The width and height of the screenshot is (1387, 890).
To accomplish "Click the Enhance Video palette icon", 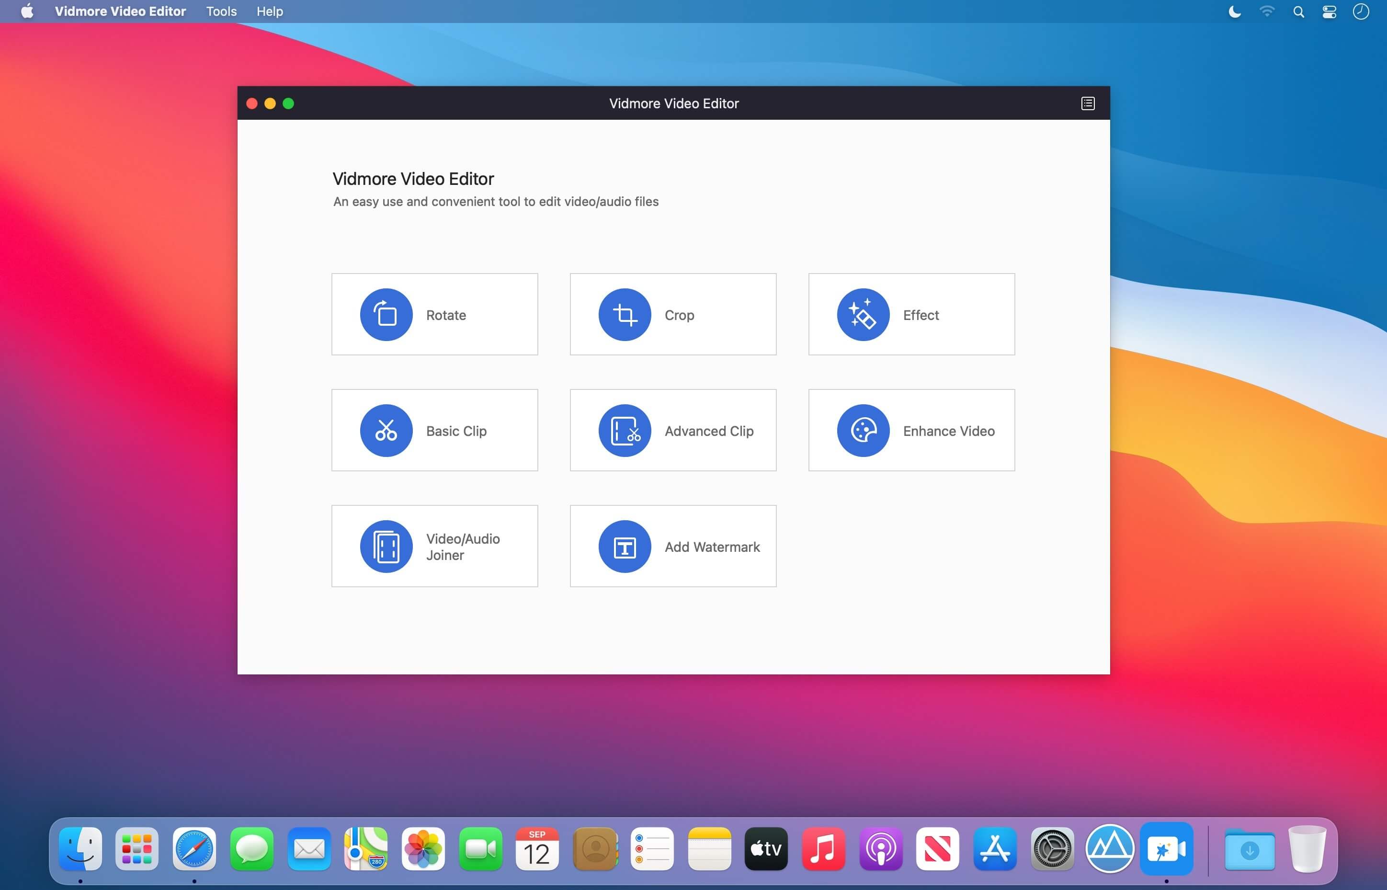I will click(x=863, y=431).
